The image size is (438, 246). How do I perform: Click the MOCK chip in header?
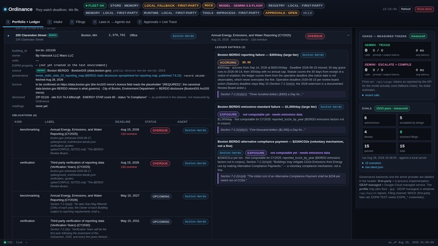[209, 5]
